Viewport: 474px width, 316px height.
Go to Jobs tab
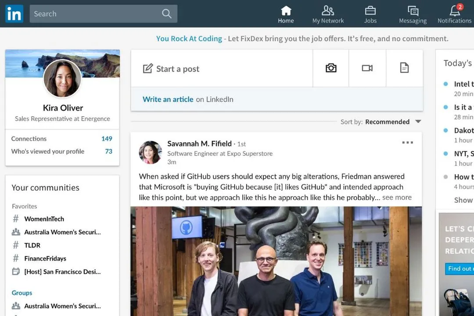(x=370, y=14)
